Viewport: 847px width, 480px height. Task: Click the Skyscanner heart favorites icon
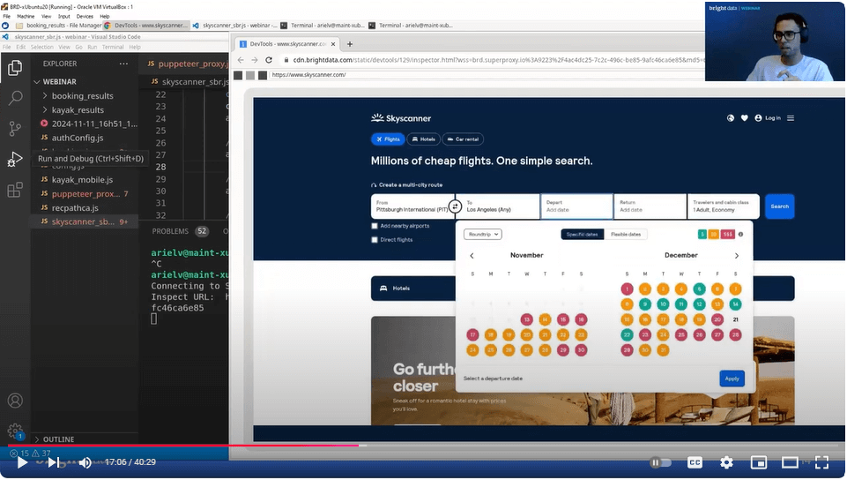coord(744,117)
